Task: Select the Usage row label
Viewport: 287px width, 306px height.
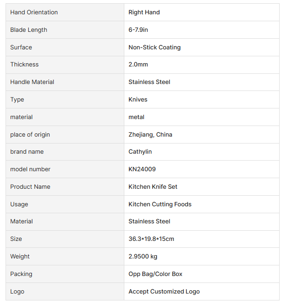Action: 19,204
